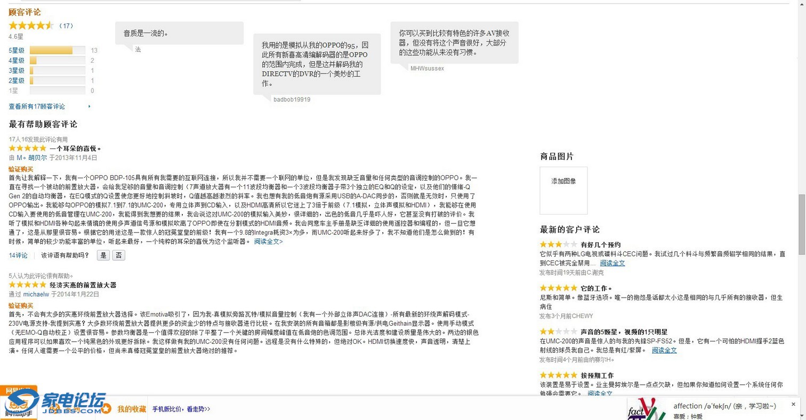The height and width of the screenshot is (420, 806).
Task: Click the arrow beside 查看所有17顾客评论
Action: click(x=89, y=106)
